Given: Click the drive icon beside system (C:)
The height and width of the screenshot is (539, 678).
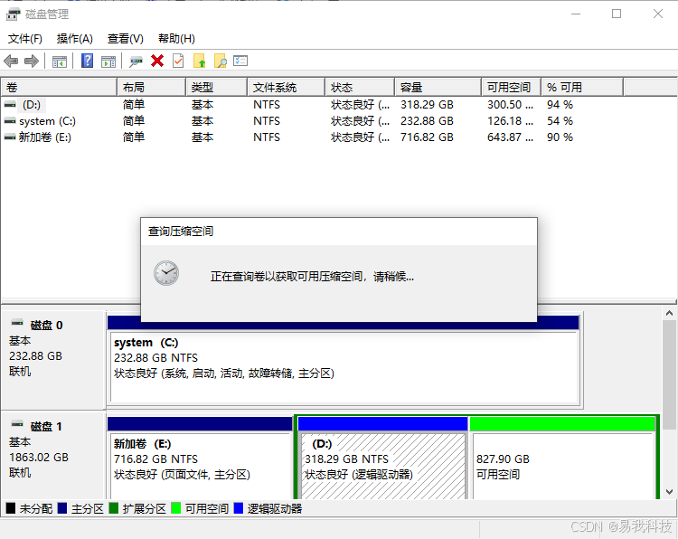Looking at the screenshot, I should point(10,121).
